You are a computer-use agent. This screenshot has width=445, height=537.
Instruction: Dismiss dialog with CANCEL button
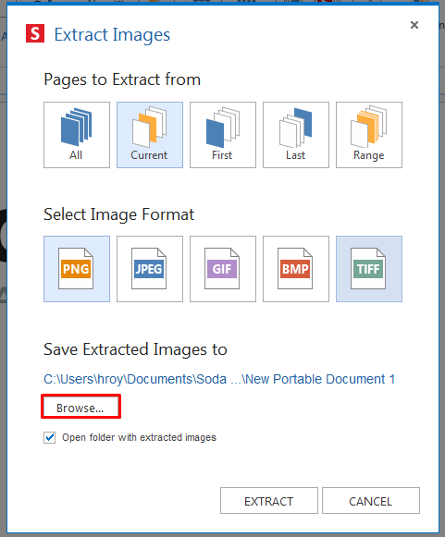(x=371, y=501)
